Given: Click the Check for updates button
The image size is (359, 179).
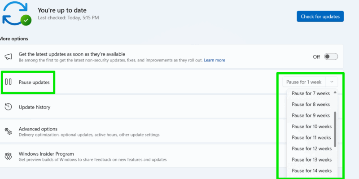Looking at the screenshot, I should point(320,17).
